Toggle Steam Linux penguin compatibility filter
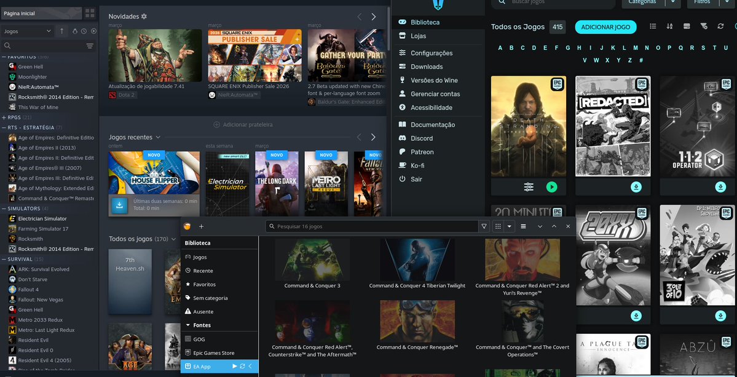The height and width of the screenshot is (377, 737). coord(75,31)
